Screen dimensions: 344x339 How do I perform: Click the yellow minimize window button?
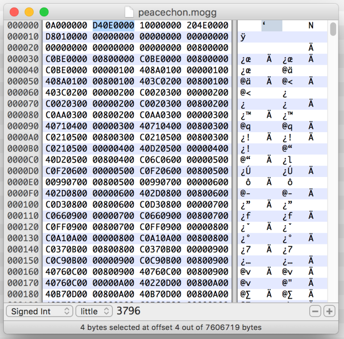point(29,12)
